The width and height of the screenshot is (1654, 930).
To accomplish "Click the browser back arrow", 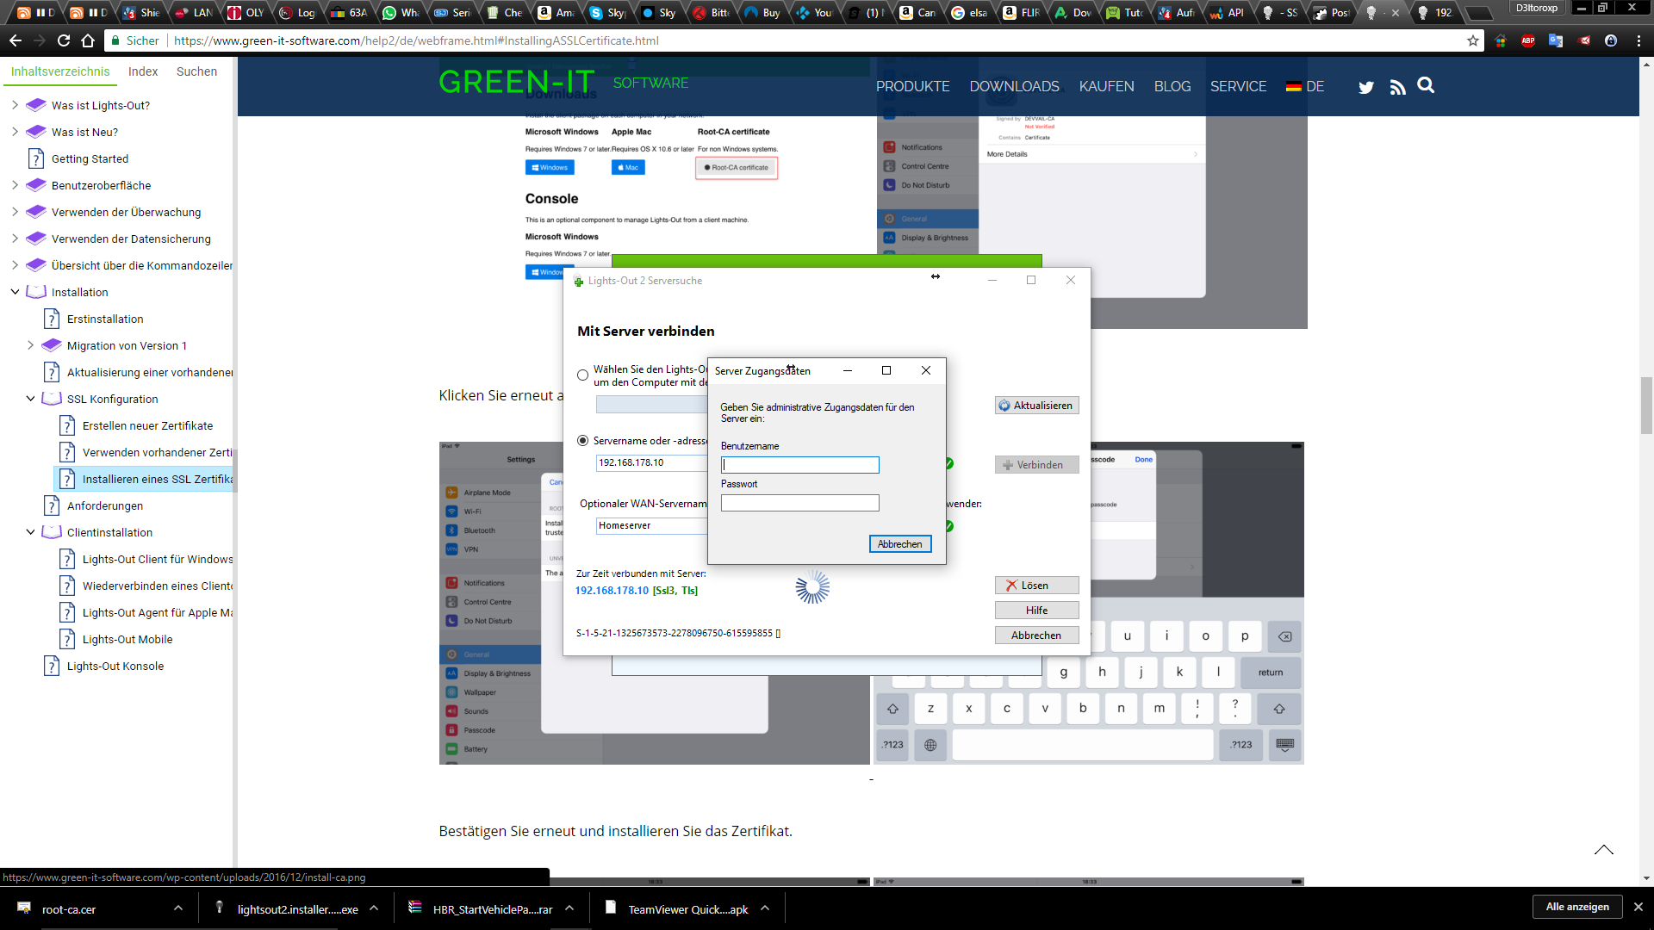I will click(16, 40).
